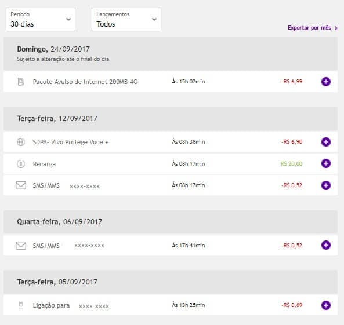Expand the Recarga R$ 20,00 entry
This screenshot has width=344, height=325.
tap(326, 163)
